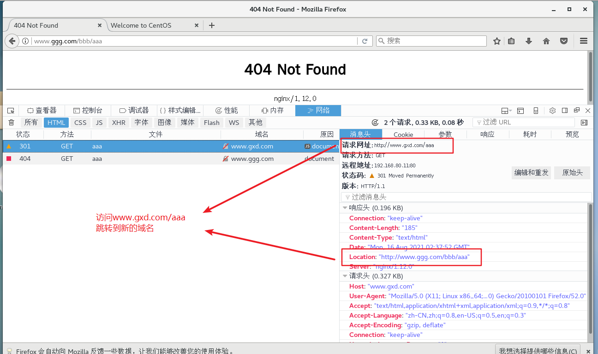Toggle the 其他 (Other) request filter

[255, 122]
